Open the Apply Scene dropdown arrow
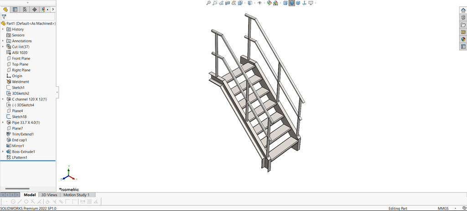The width and height of the screenshot is (467, 211). (280, 3)
